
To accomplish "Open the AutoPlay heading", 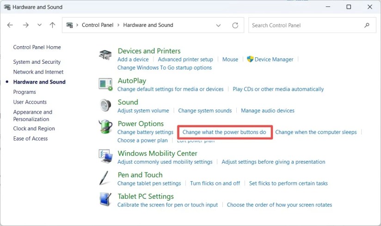I will [132, 81].
